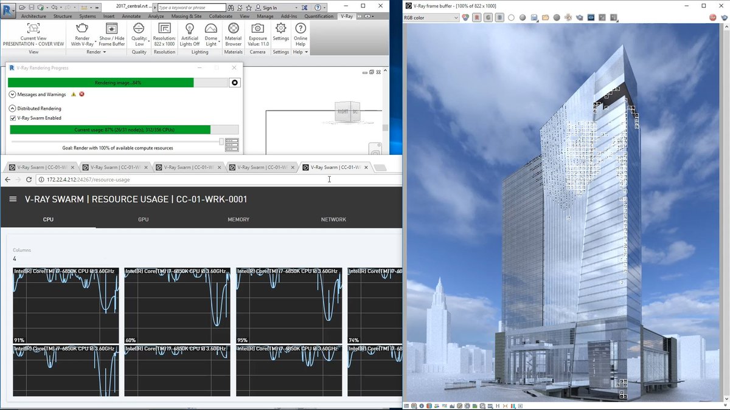Open swarm node list icon beside slider
Viewport: 730px width, 410px height.
[x=232, y=145]
